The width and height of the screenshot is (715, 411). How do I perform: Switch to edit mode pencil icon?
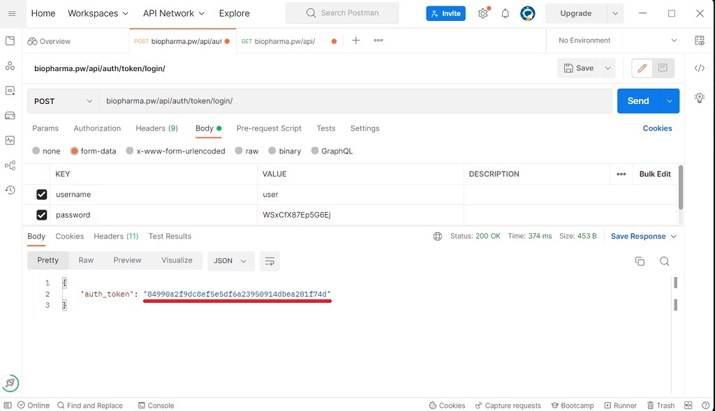642,68
